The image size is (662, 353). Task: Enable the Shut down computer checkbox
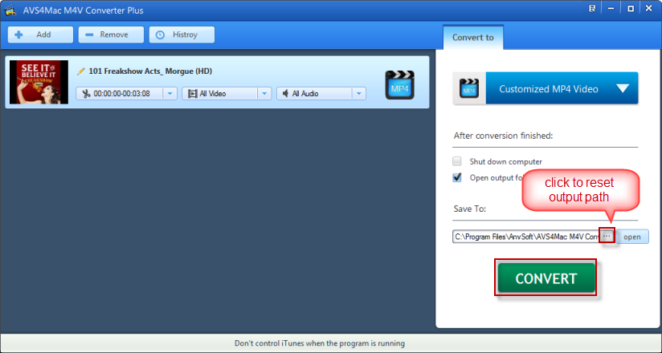[457, 161]
